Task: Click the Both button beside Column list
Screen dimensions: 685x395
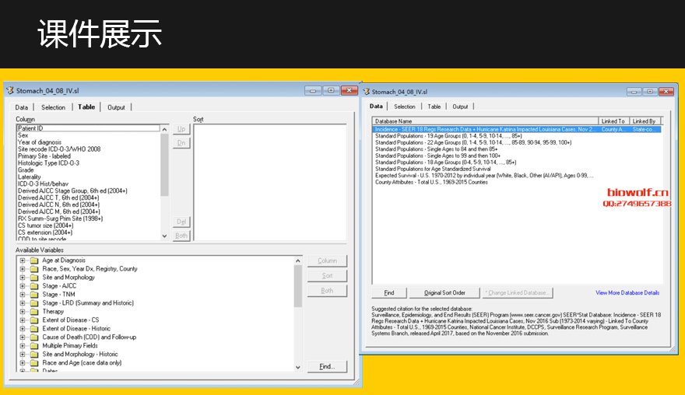Action: tap(181, 236)
